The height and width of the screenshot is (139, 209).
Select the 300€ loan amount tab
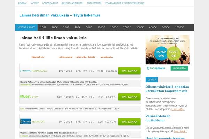click(66, 27)
